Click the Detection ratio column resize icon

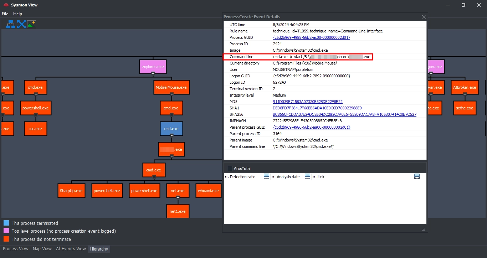266,177
